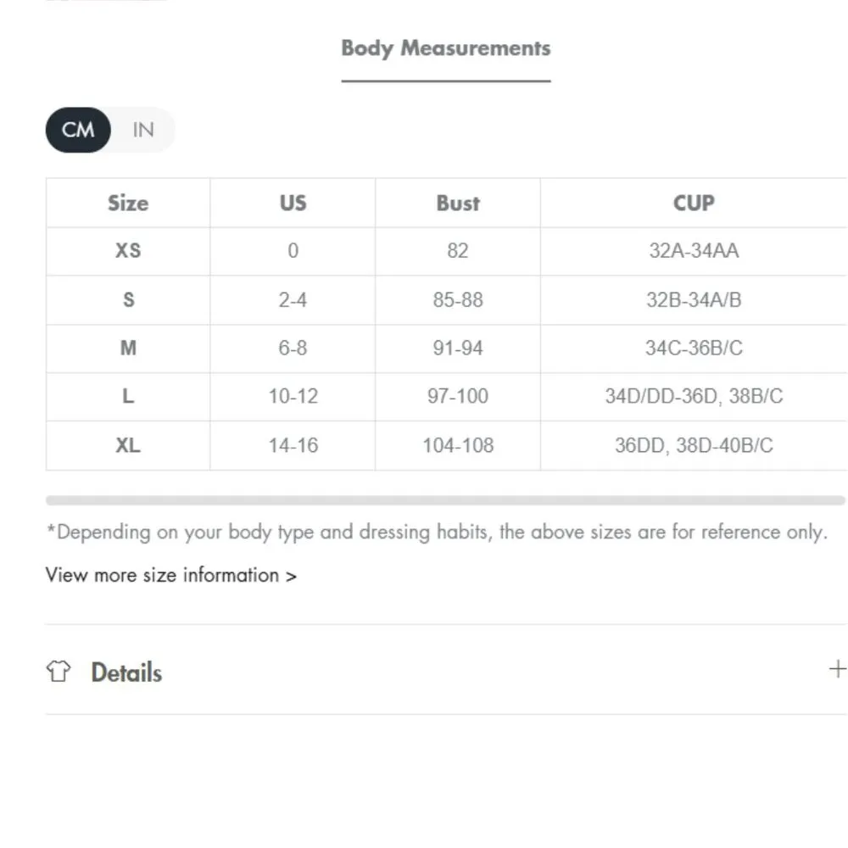Click the CUP column header
Screen dimensions: 848x848
694,203
